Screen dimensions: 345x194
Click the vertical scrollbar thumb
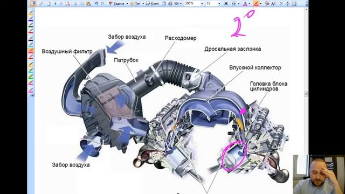pos(306,94)
